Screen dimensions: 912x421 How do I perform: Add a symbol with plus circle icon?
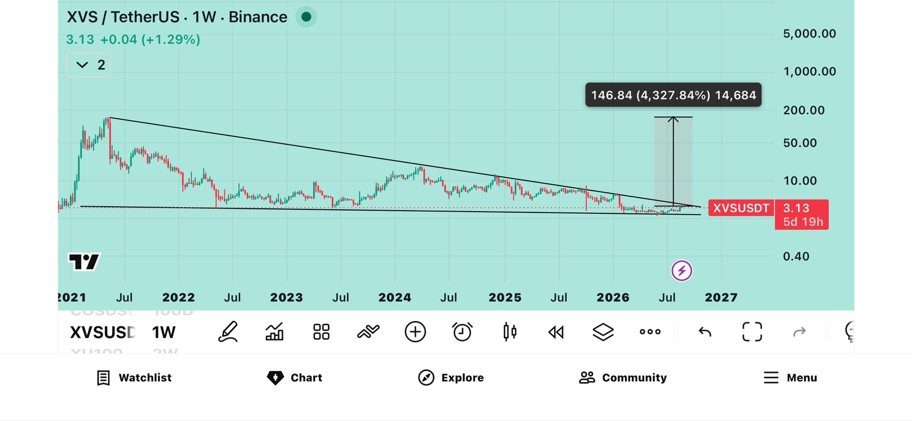[415, 332]
